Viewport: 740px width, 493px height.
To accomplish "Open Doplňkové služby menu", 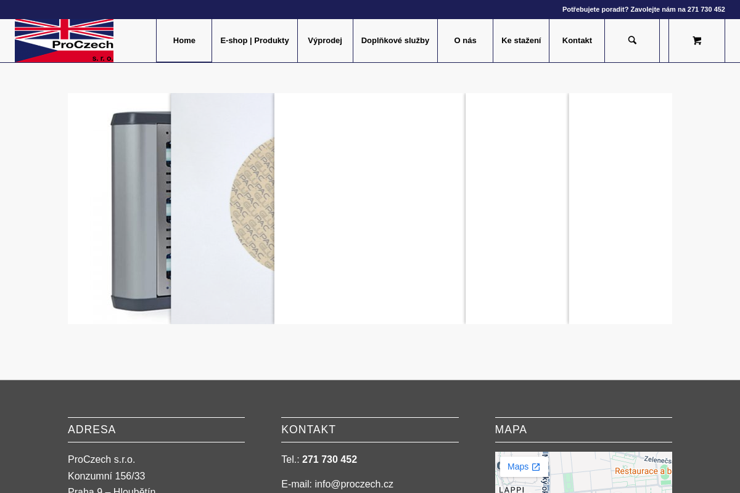I will pyautogui.click(x=395, y=41).
